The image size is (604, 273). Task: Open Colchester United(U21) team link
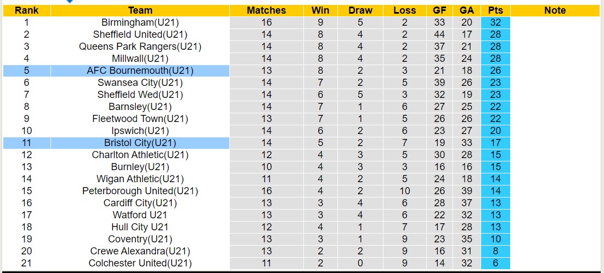[x=140, y=263]
